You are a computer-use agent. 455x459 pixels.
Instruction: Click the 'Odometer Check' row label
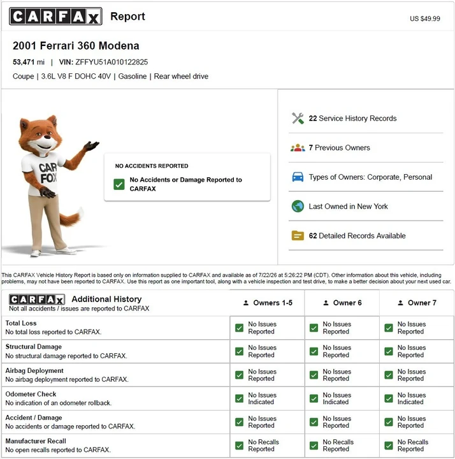point(31,394)
